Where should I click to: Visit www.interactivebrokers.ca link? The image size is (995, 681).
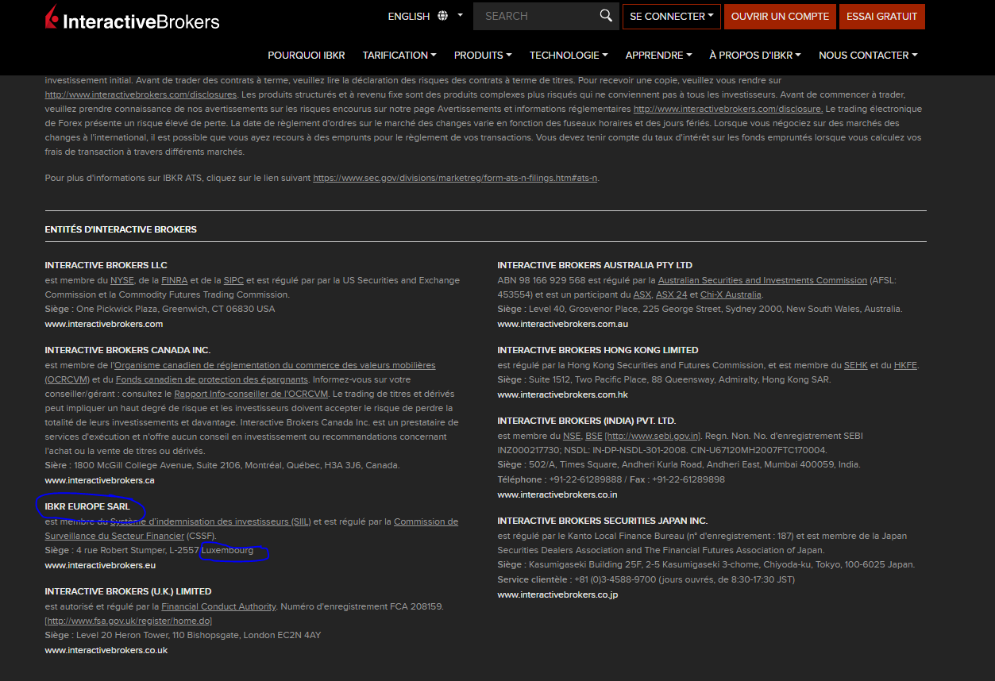100,480
